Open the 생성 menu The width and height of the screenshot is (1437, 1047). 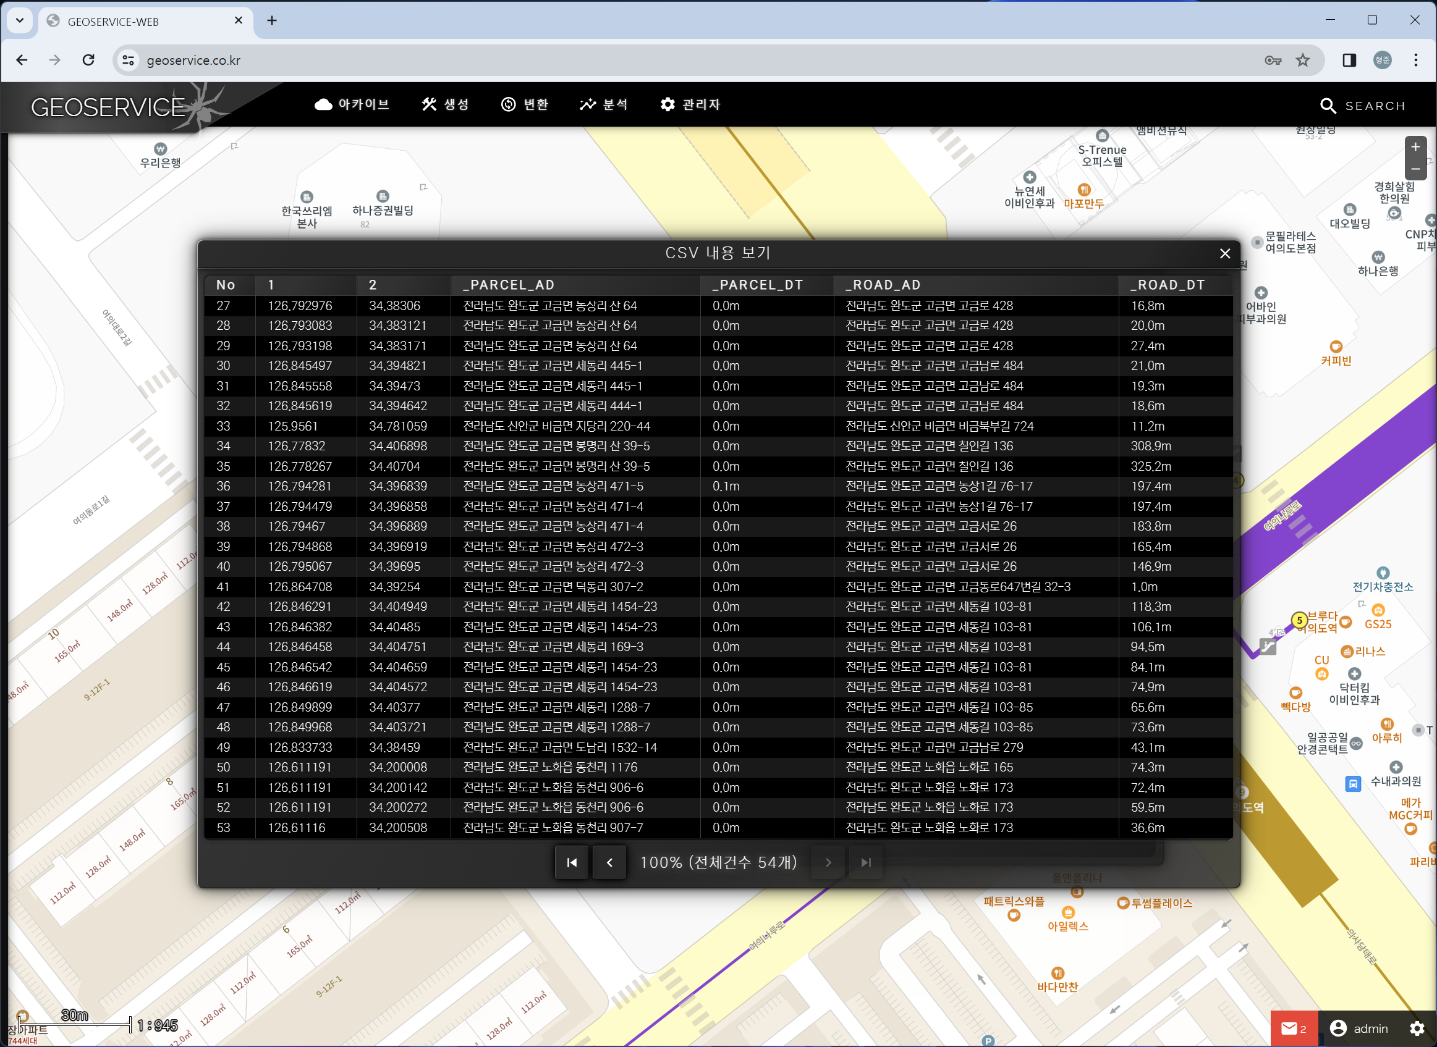click(445, 104)
